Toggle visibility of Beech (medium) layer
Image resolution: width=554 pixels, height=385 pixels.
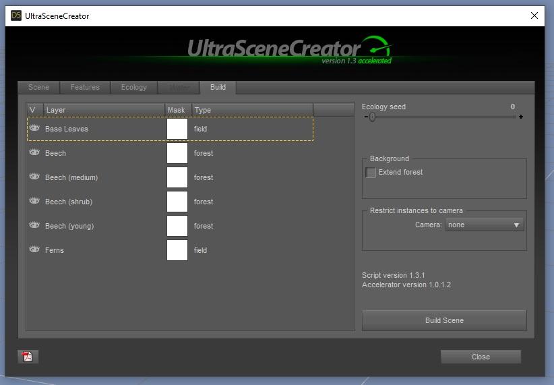pos(34,177)
